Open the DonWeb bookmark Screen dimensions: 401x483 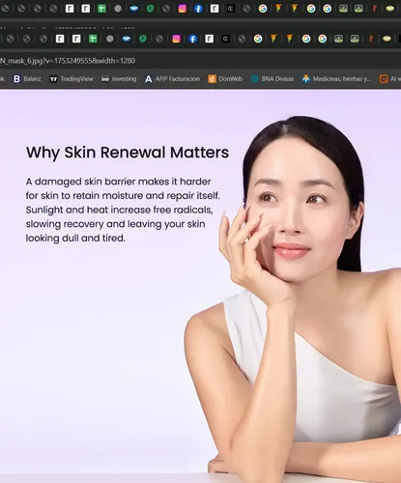[x=225, y=79]
